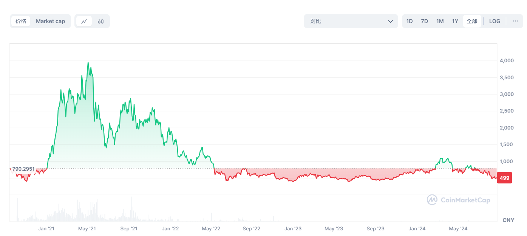The image size is (527, 236).
Task: Switch to Market cap view
Action: [x=50, y=21]
